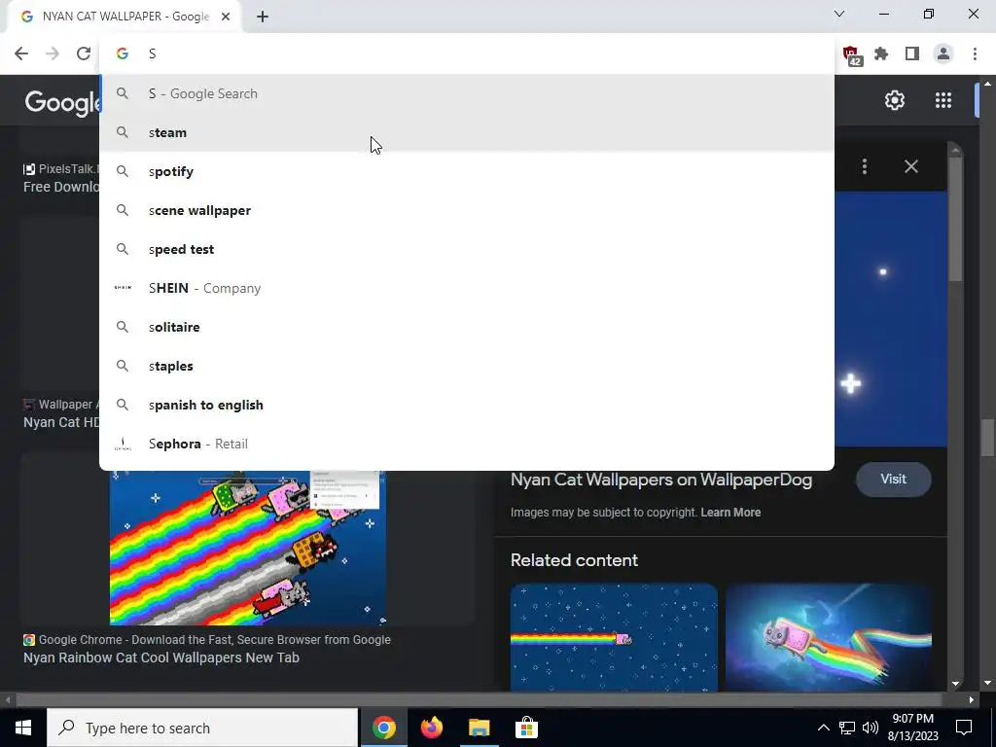Open the rainbow Nyan cats thumbnail
Viewport: 996px width, 747px height.
pos(248,548)
